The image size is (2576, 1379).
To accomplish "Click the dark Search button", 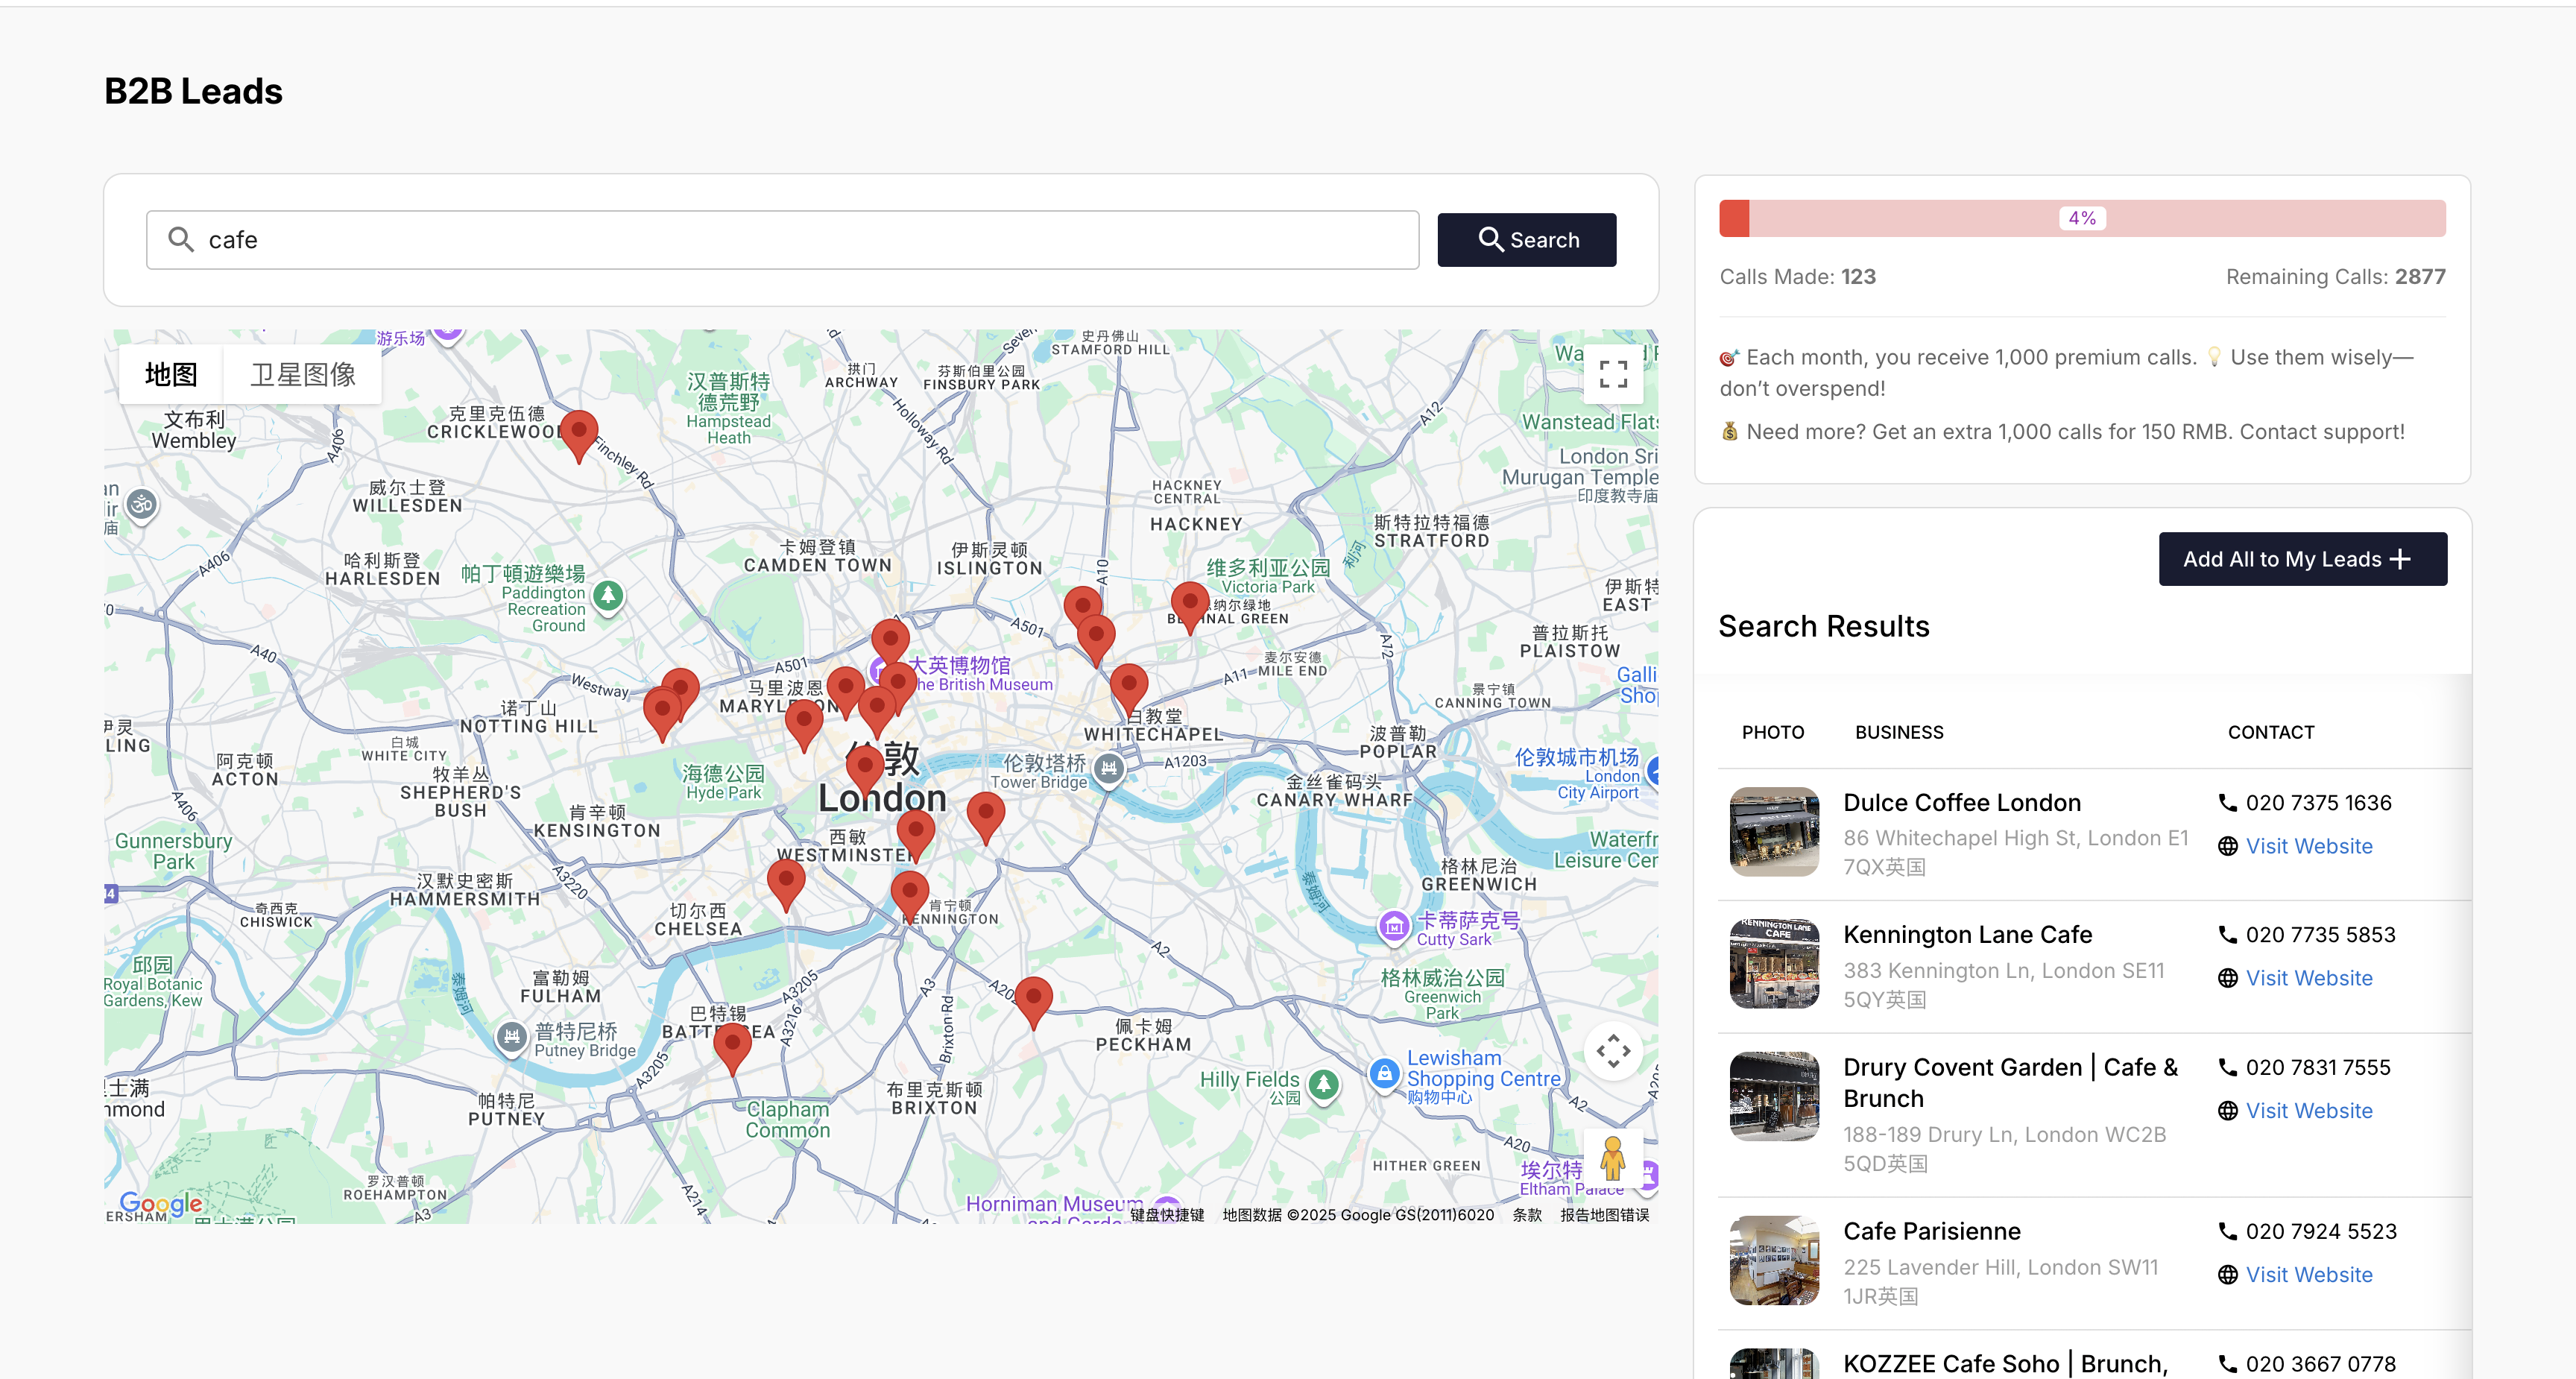I will (1526, 240).
